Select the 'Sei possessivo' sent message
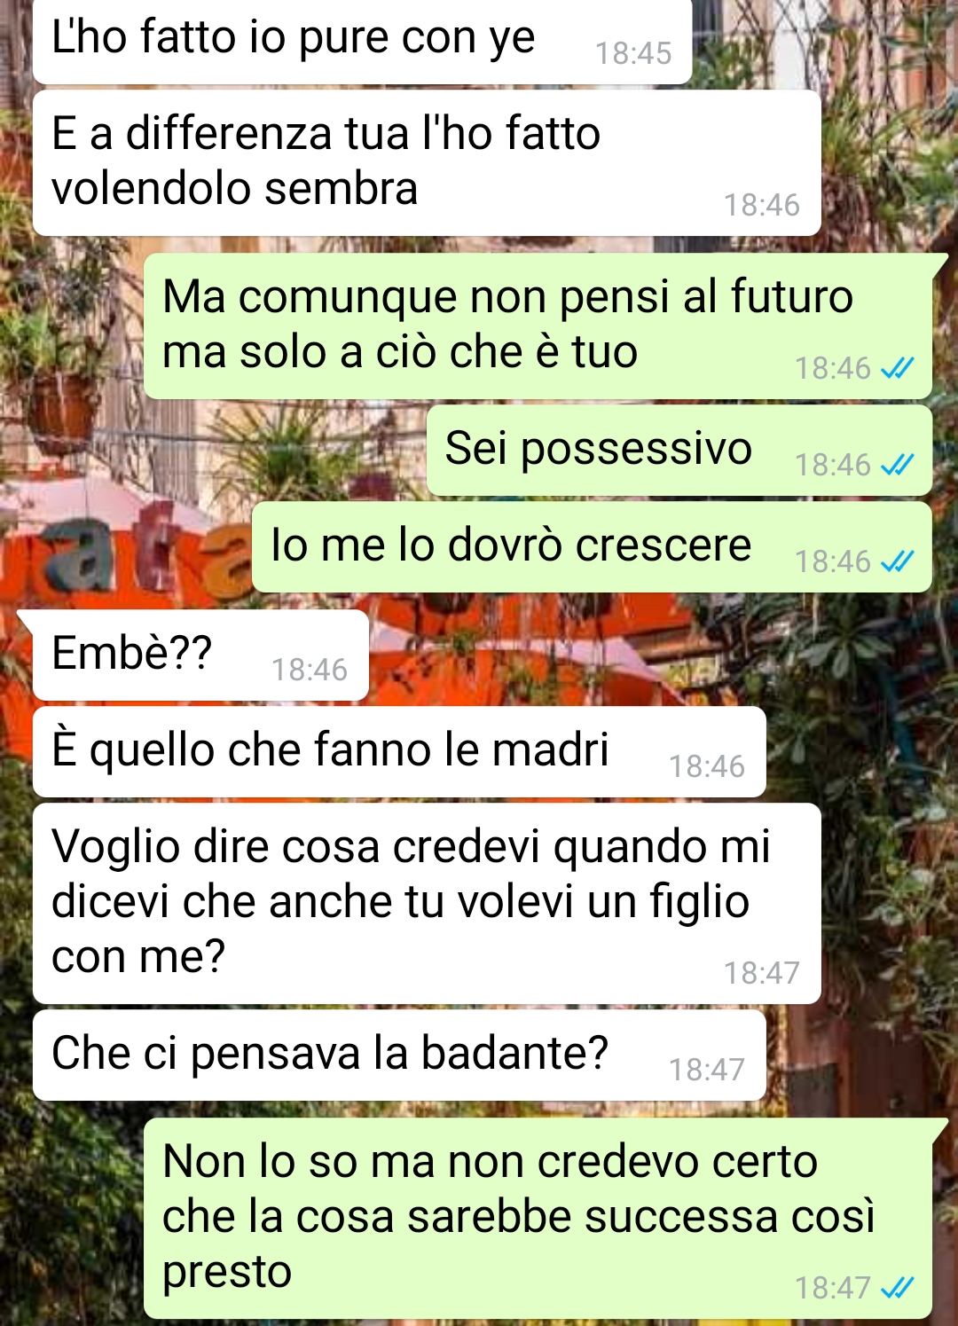This screenshot has width=958, height=1326. coord(679,450)
